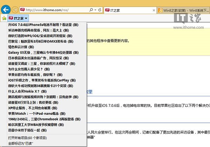The height and width of the screenshot is (147, 210).
Task: Open feed item 微软打造跨WP8/iOS/安卓游戏开发框架
Action: (x=47, y=36)
